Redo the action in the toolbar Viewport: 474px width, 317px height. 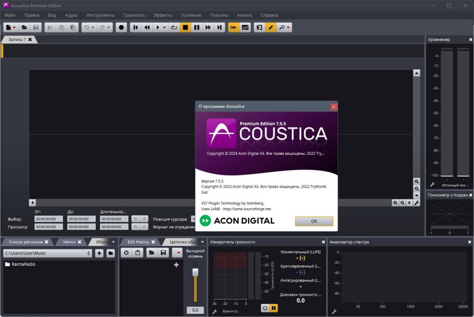(x=103, y=27)
